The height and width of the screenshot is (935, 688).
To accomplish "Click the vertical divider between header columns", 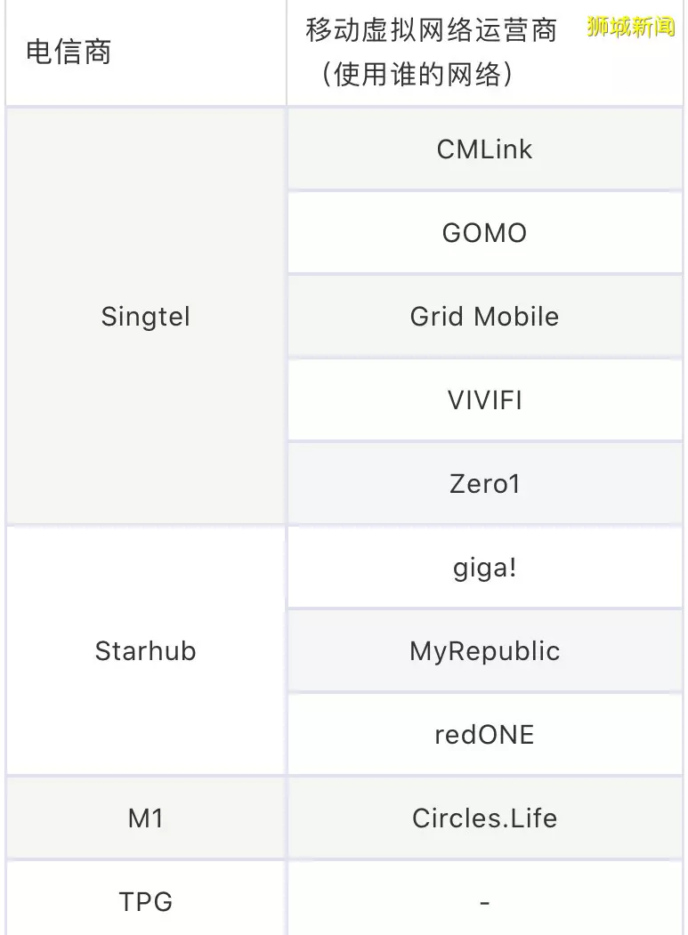I will (287, 52).
